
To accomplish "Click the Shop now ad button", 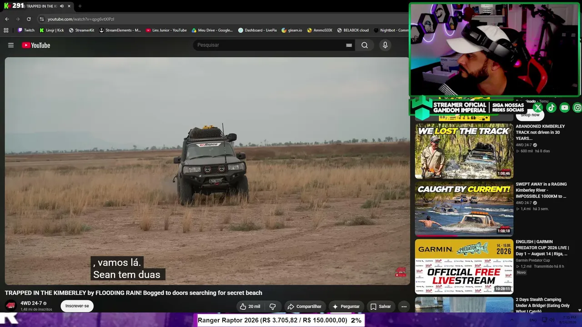I will pyautogui.click(x=530, y=115).
